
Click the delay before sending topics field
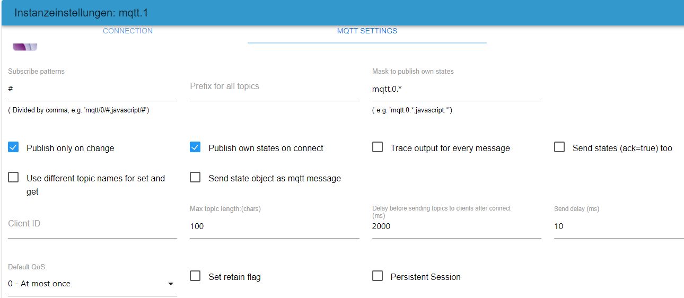coord(456,226)
